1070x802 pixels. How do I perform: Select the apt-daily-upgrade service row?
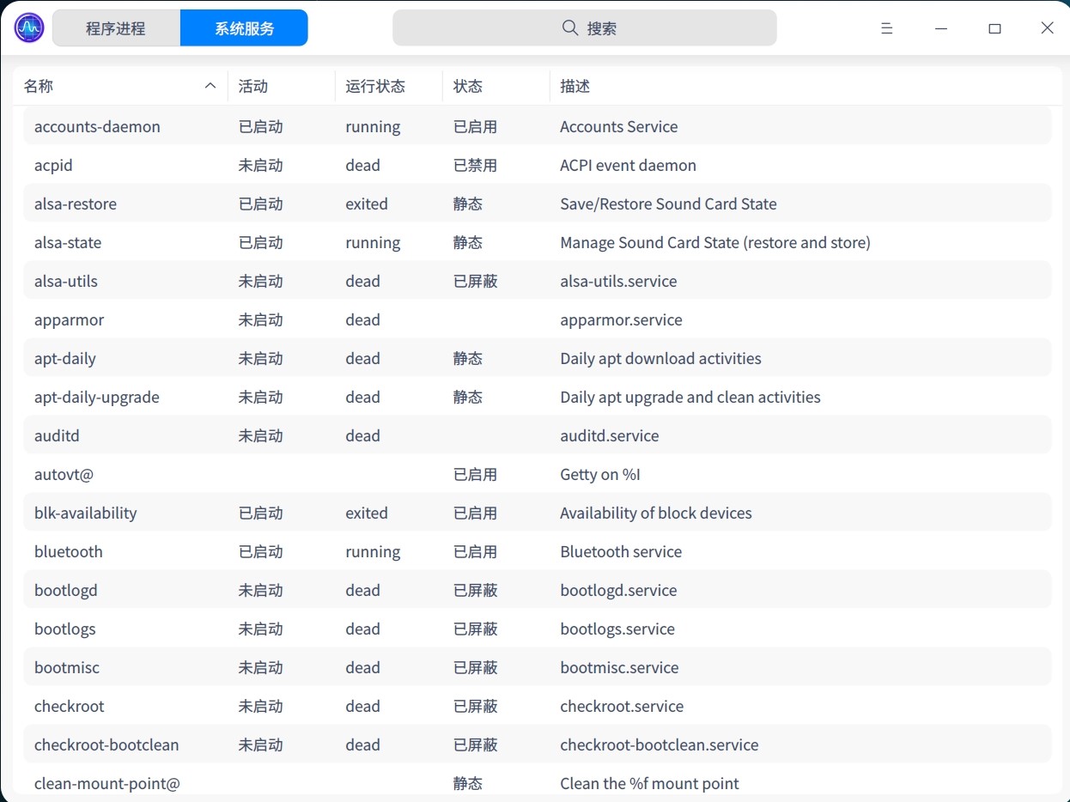(x=343, y=397)
